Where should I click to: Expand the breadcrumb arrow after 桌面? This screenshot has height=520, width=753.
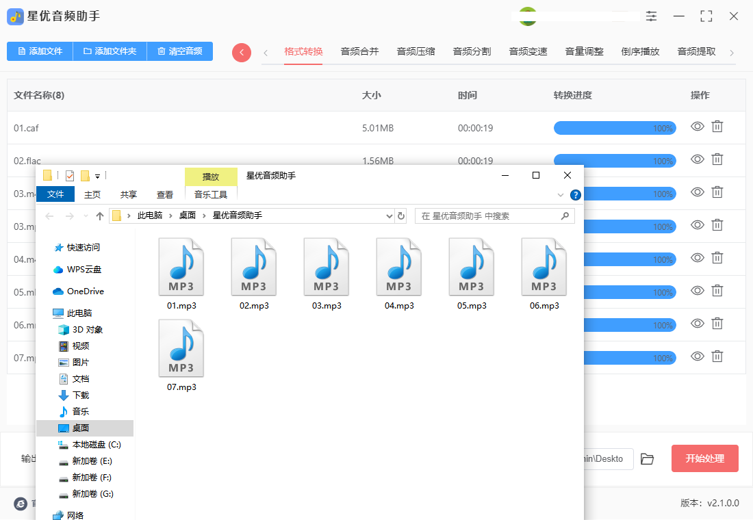[x=204, y=216]
